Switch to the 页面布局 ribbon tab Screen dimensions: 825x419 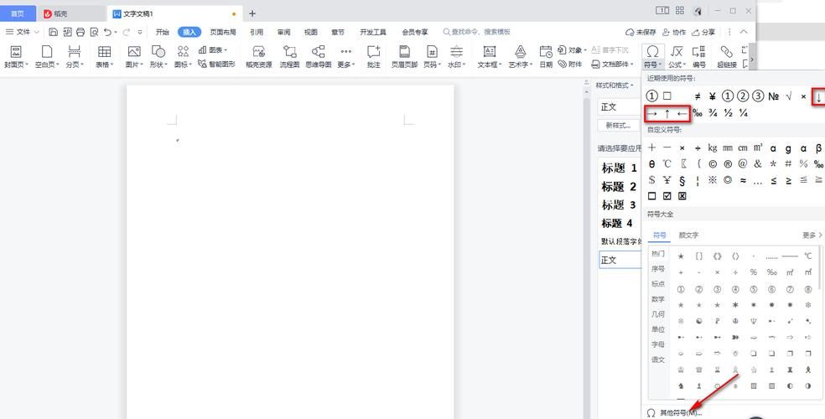[x=222, y=32]
